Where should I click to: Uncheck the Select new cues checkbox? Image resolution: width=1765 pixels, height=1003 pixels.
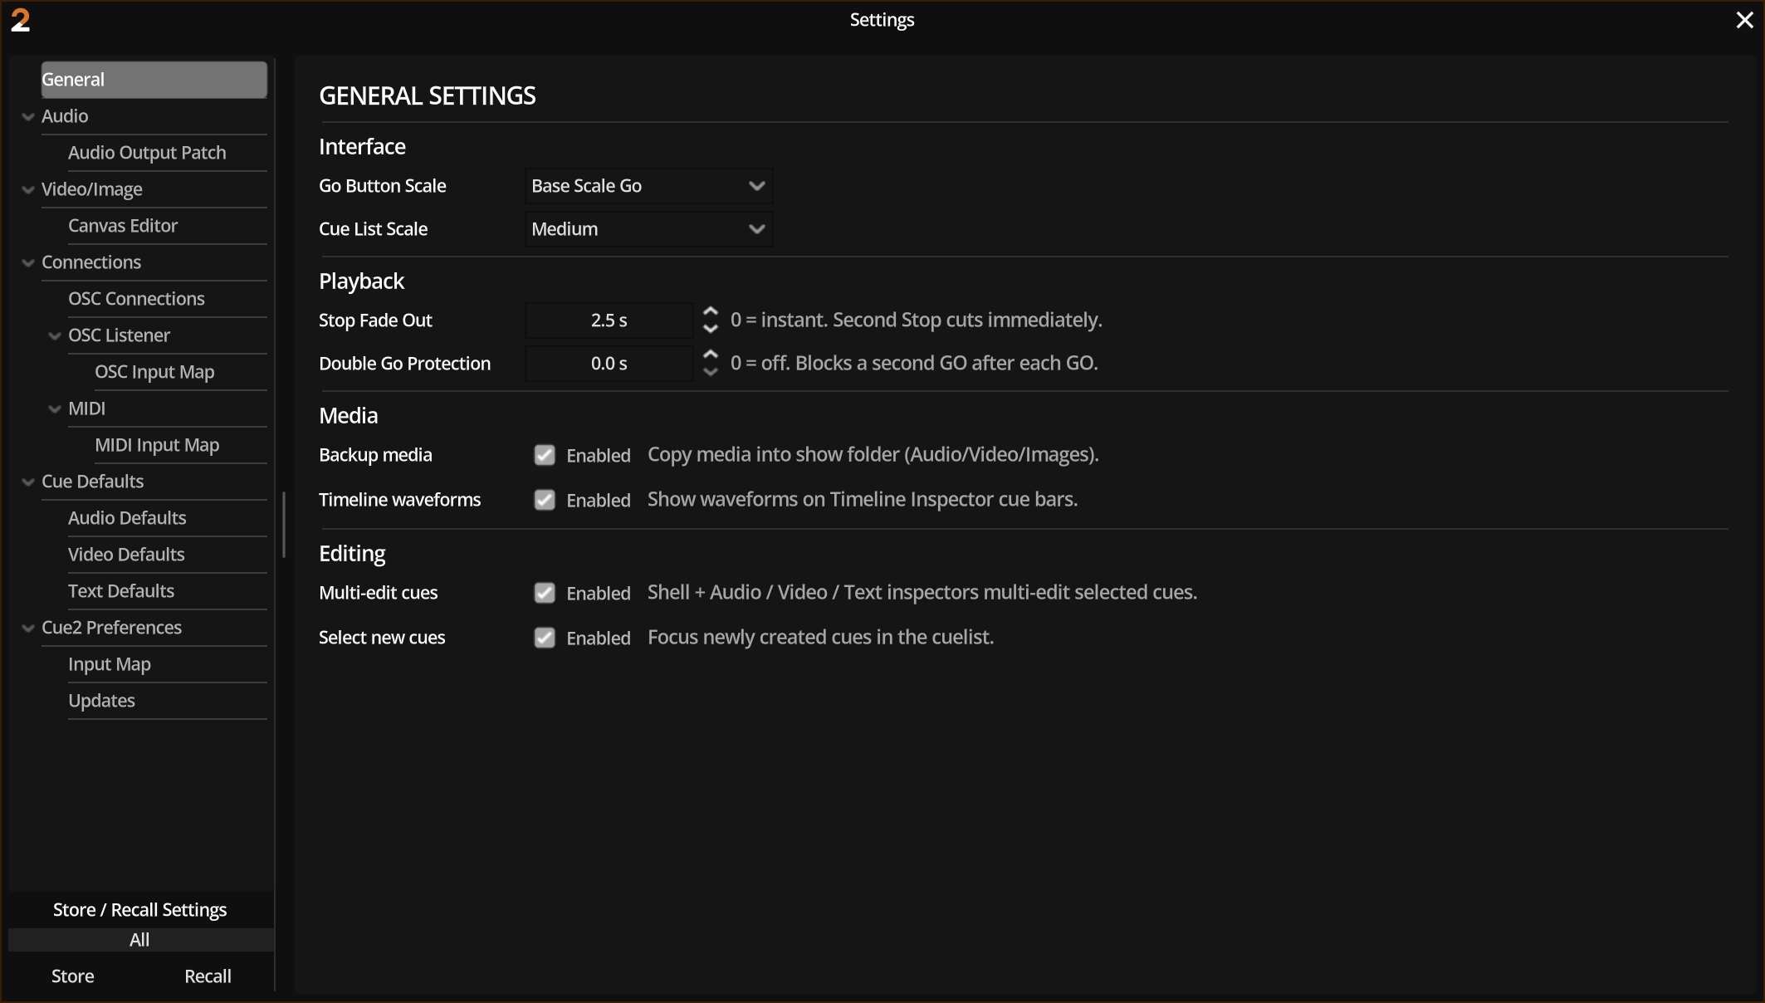tap(545, 638)
